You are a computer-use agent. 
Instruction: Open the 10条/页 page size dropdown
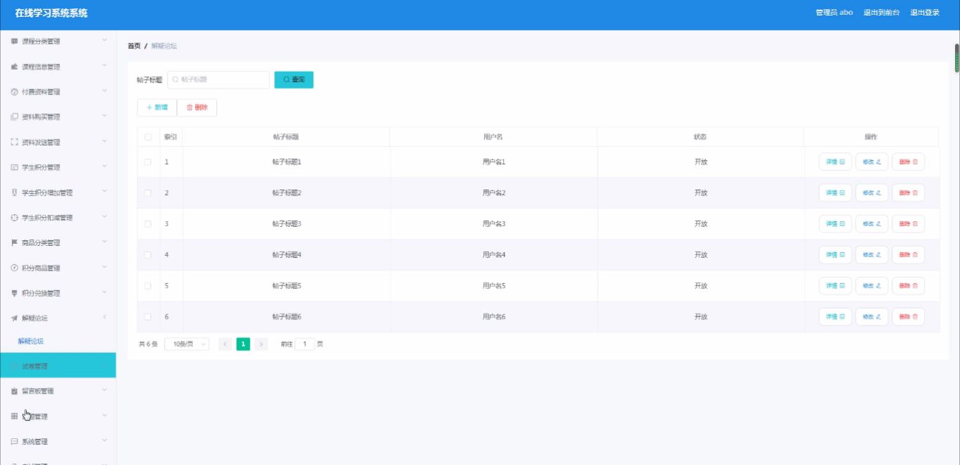click(187, 345)
